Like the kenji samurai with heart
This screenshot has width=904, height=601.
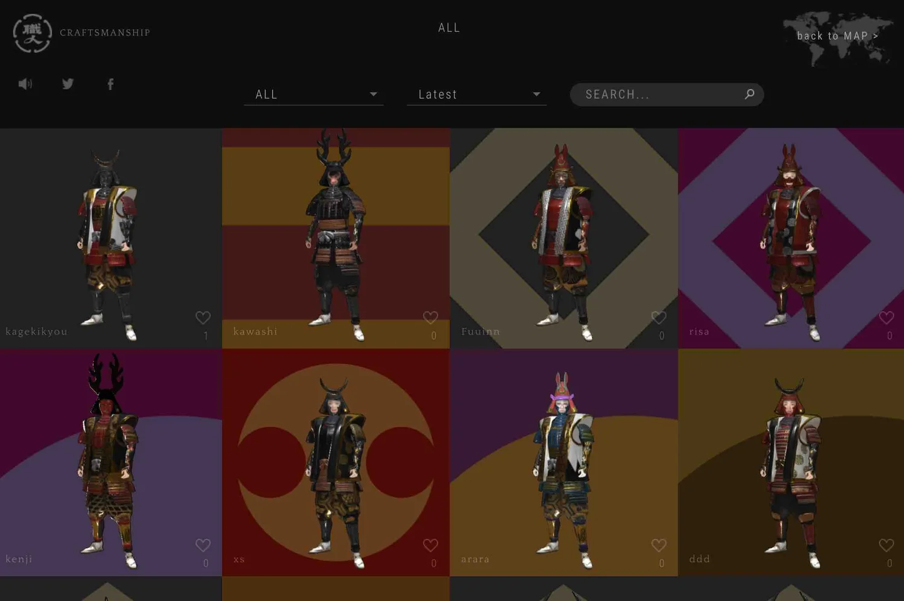[203, 545]
